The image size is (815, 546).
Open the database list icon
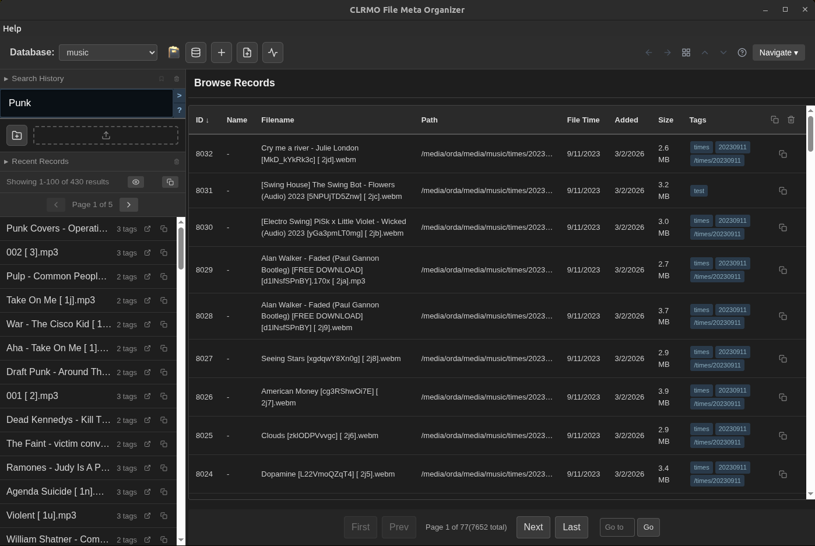[x=196, y=52]
